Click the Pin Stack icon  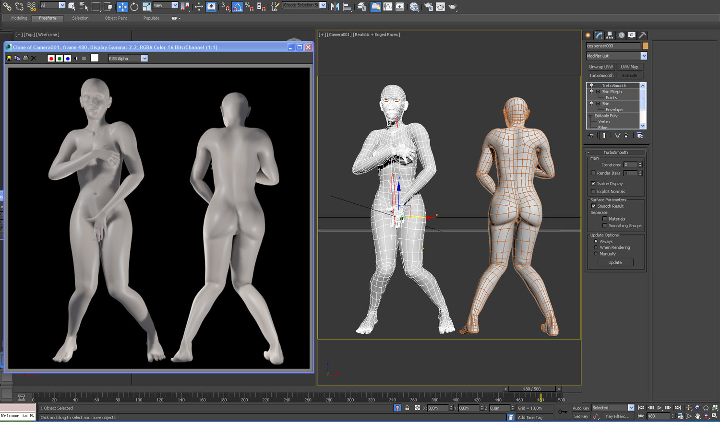591,136
